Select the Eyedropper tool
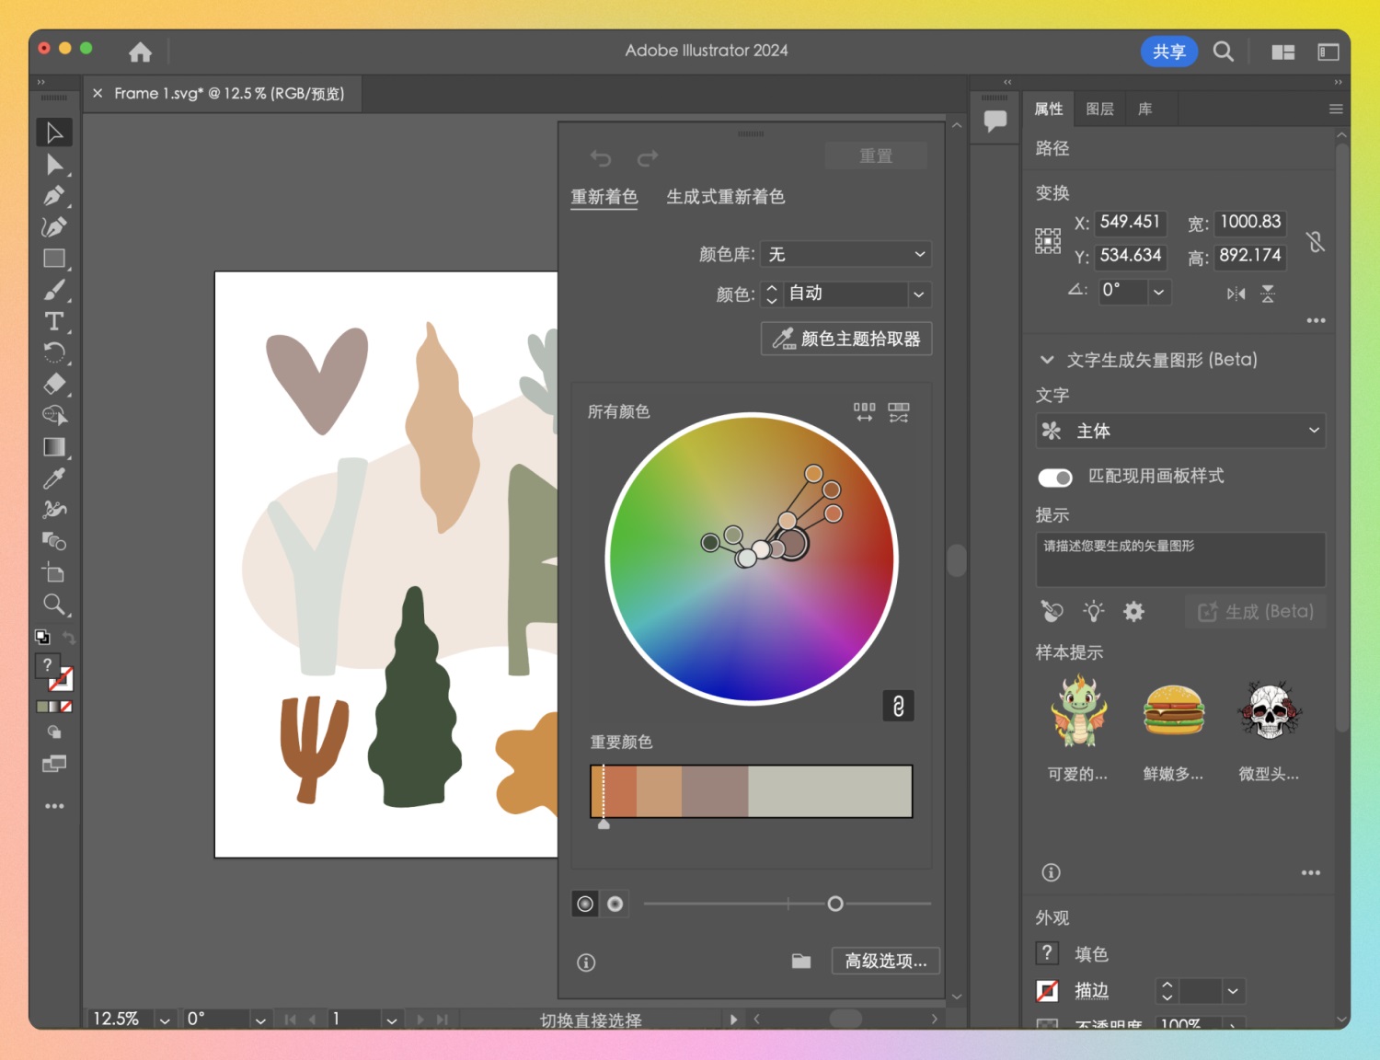 pos(54,478)
